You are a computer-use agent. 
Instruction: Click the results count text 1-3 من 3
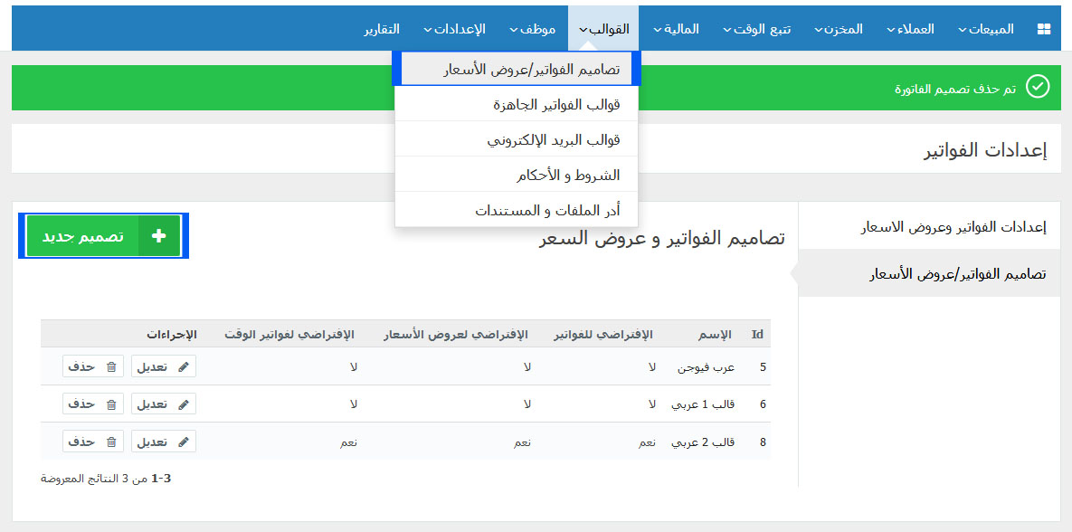(106, 478)
